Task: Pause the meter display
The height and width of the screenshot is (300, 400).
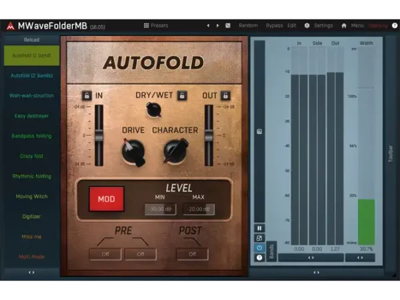Action: [x=259, y=228]
